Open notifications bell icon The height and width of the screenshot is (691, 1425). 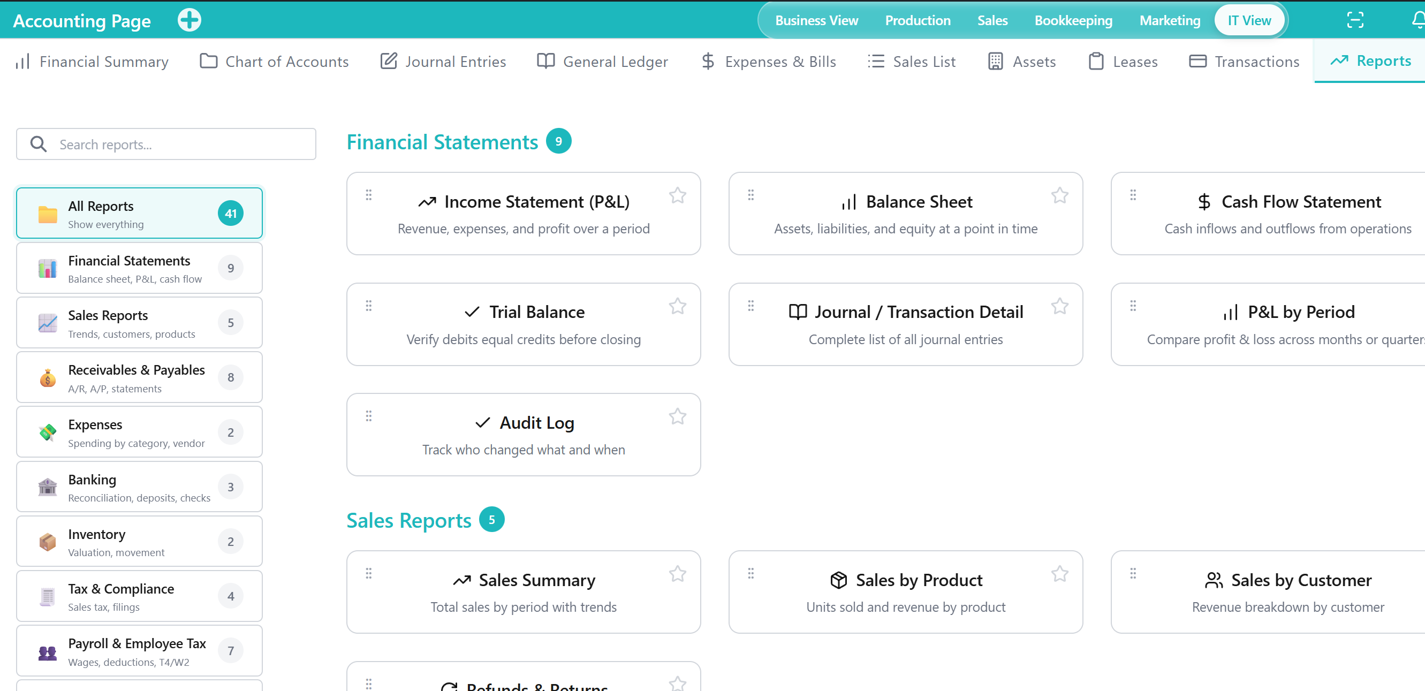pos(1419,20)
